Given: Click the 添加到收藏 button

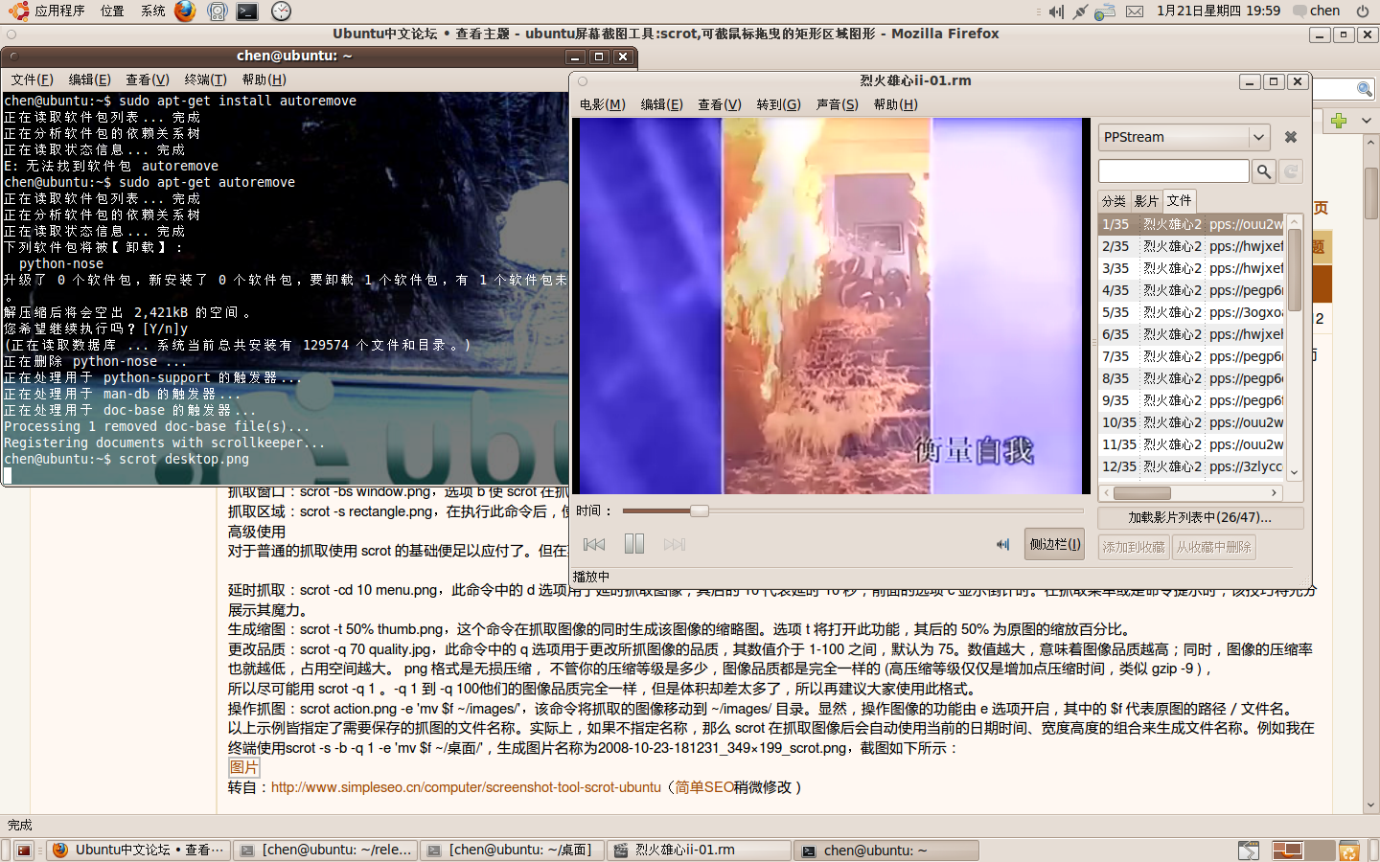Looking at the screenshot, I should tap(1134, 547).
